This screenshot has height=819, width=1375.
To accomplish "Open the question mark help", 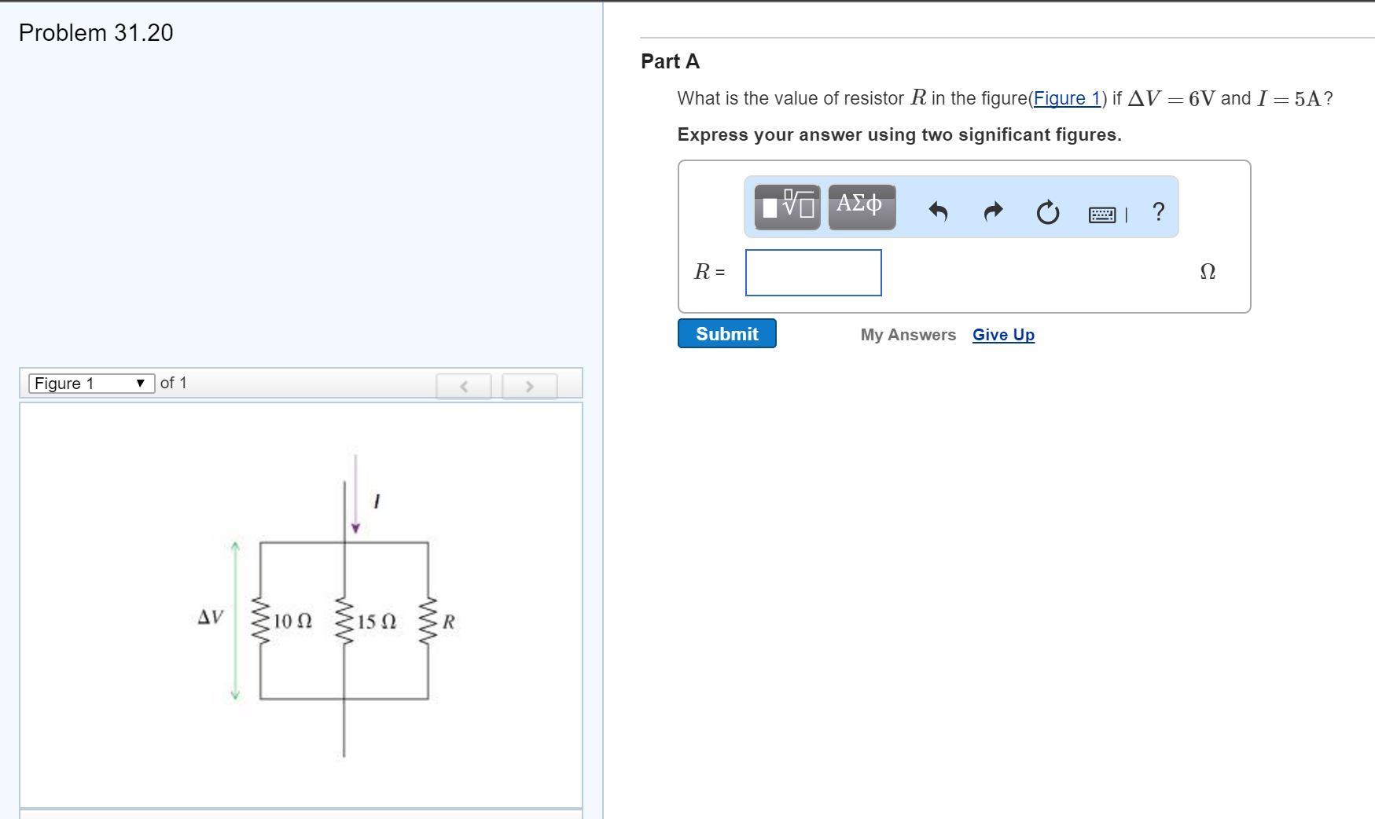I will pyautogui.click(x=1158, y=211).
